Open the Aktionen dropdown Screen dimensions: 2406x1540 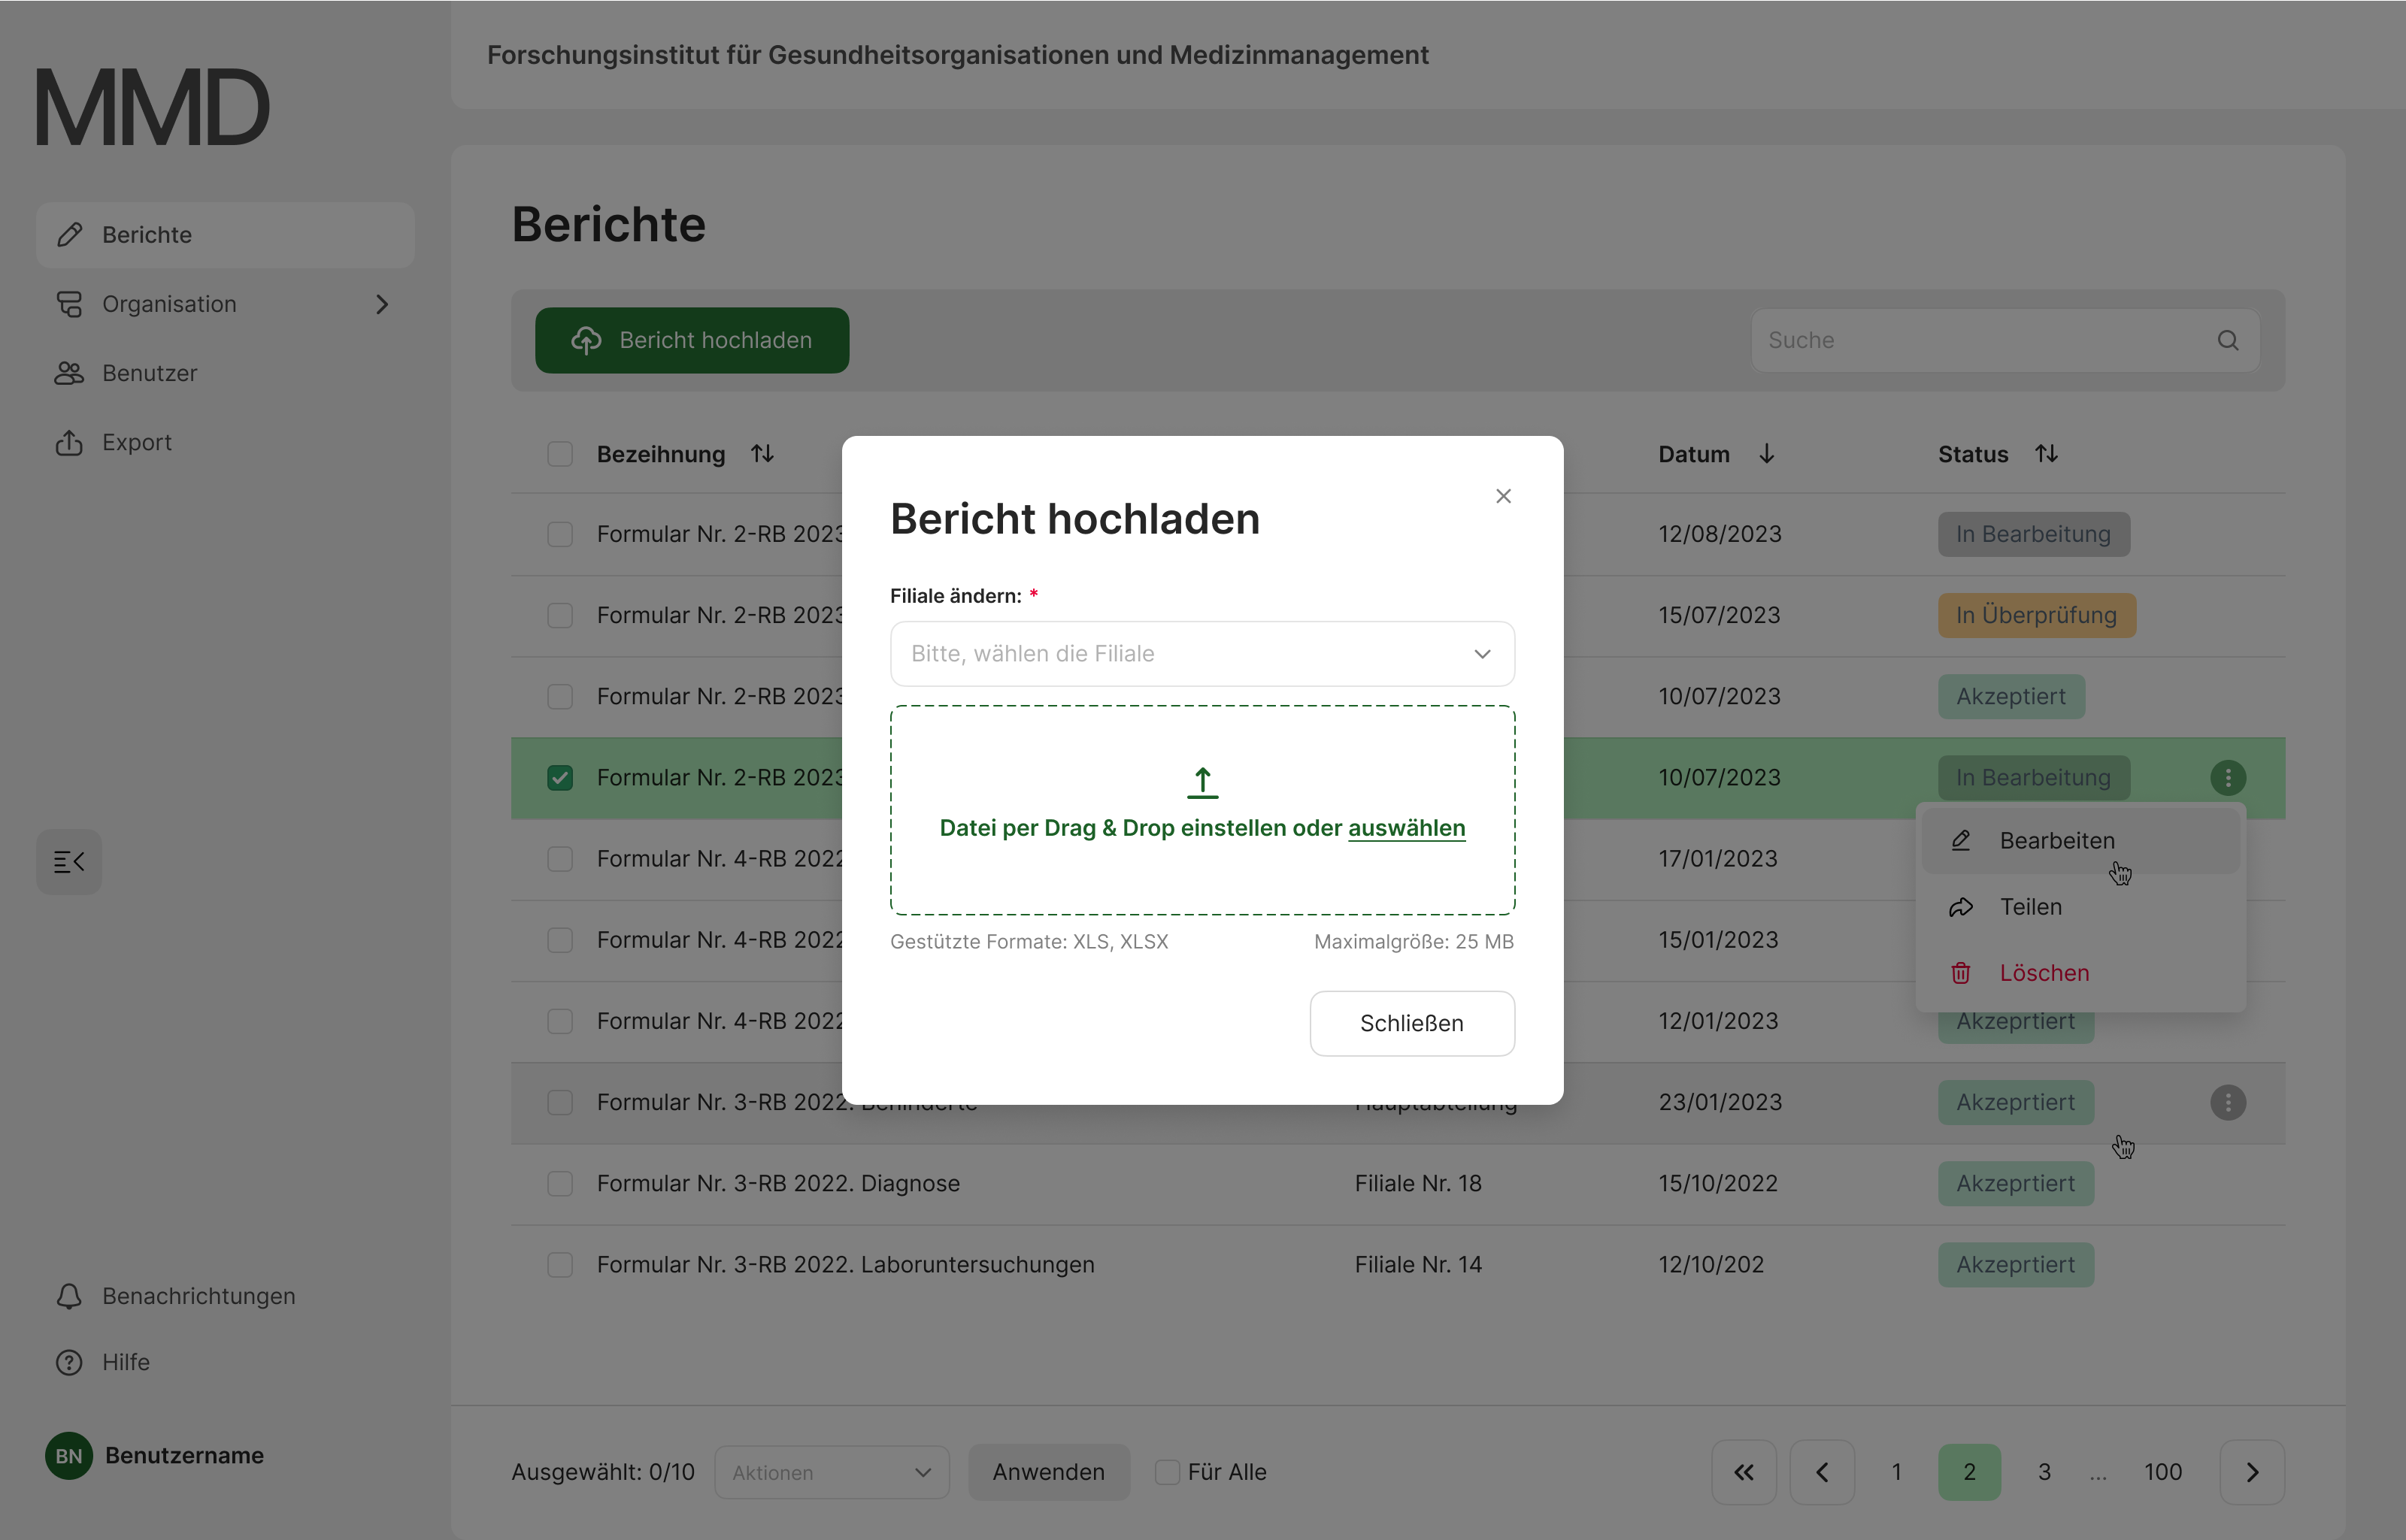(x=832, y=1472)
